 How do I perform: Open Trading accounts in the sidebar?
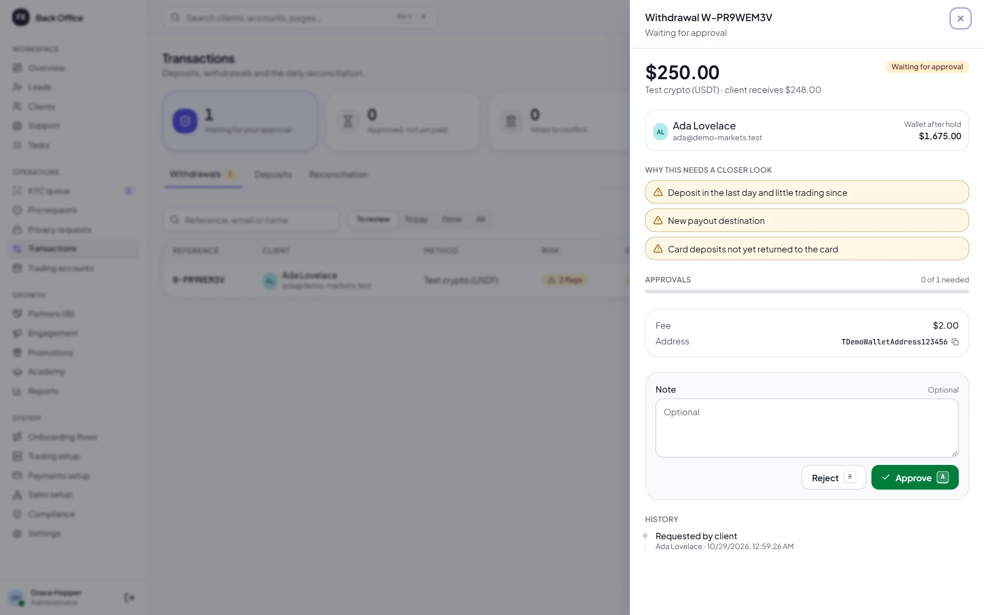74,268
